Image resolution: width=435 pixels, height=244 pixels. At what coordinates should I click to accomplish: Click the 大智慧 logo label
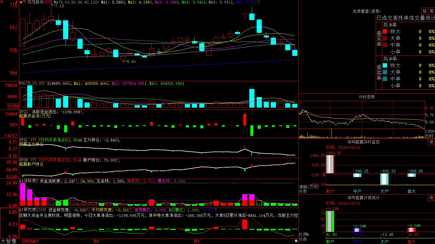pyautogui.click(x=8, y=241)
